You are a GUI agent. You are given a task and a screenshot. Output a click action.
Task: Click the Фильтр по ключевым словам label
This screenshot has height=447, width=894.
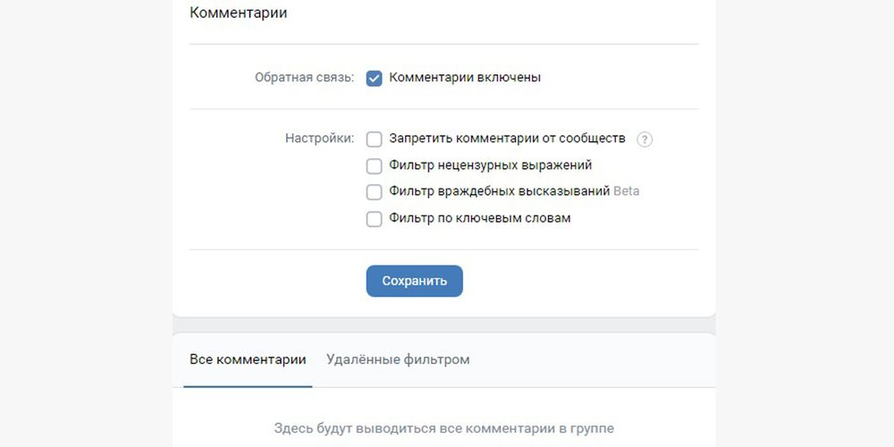pos(480,218)
